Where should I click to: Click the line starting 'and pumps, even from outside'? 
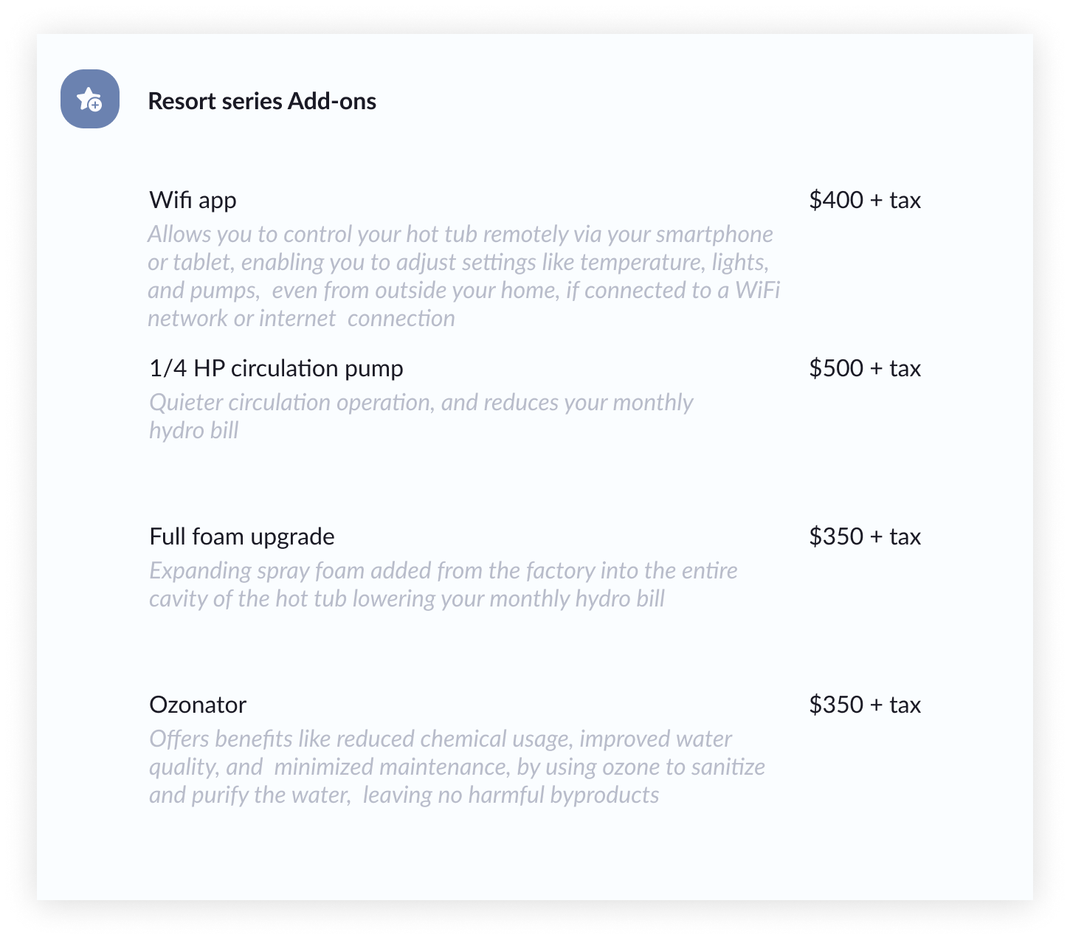point(463,291)
